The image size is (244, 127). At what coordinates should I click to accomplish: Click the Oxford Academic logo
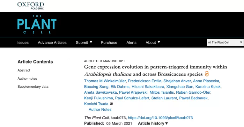tap(31, 5)
